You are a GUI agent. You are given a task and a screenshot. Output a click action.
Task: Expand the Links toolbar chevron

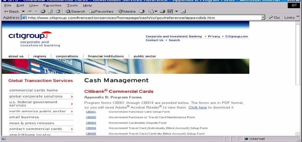pos(298,17)
